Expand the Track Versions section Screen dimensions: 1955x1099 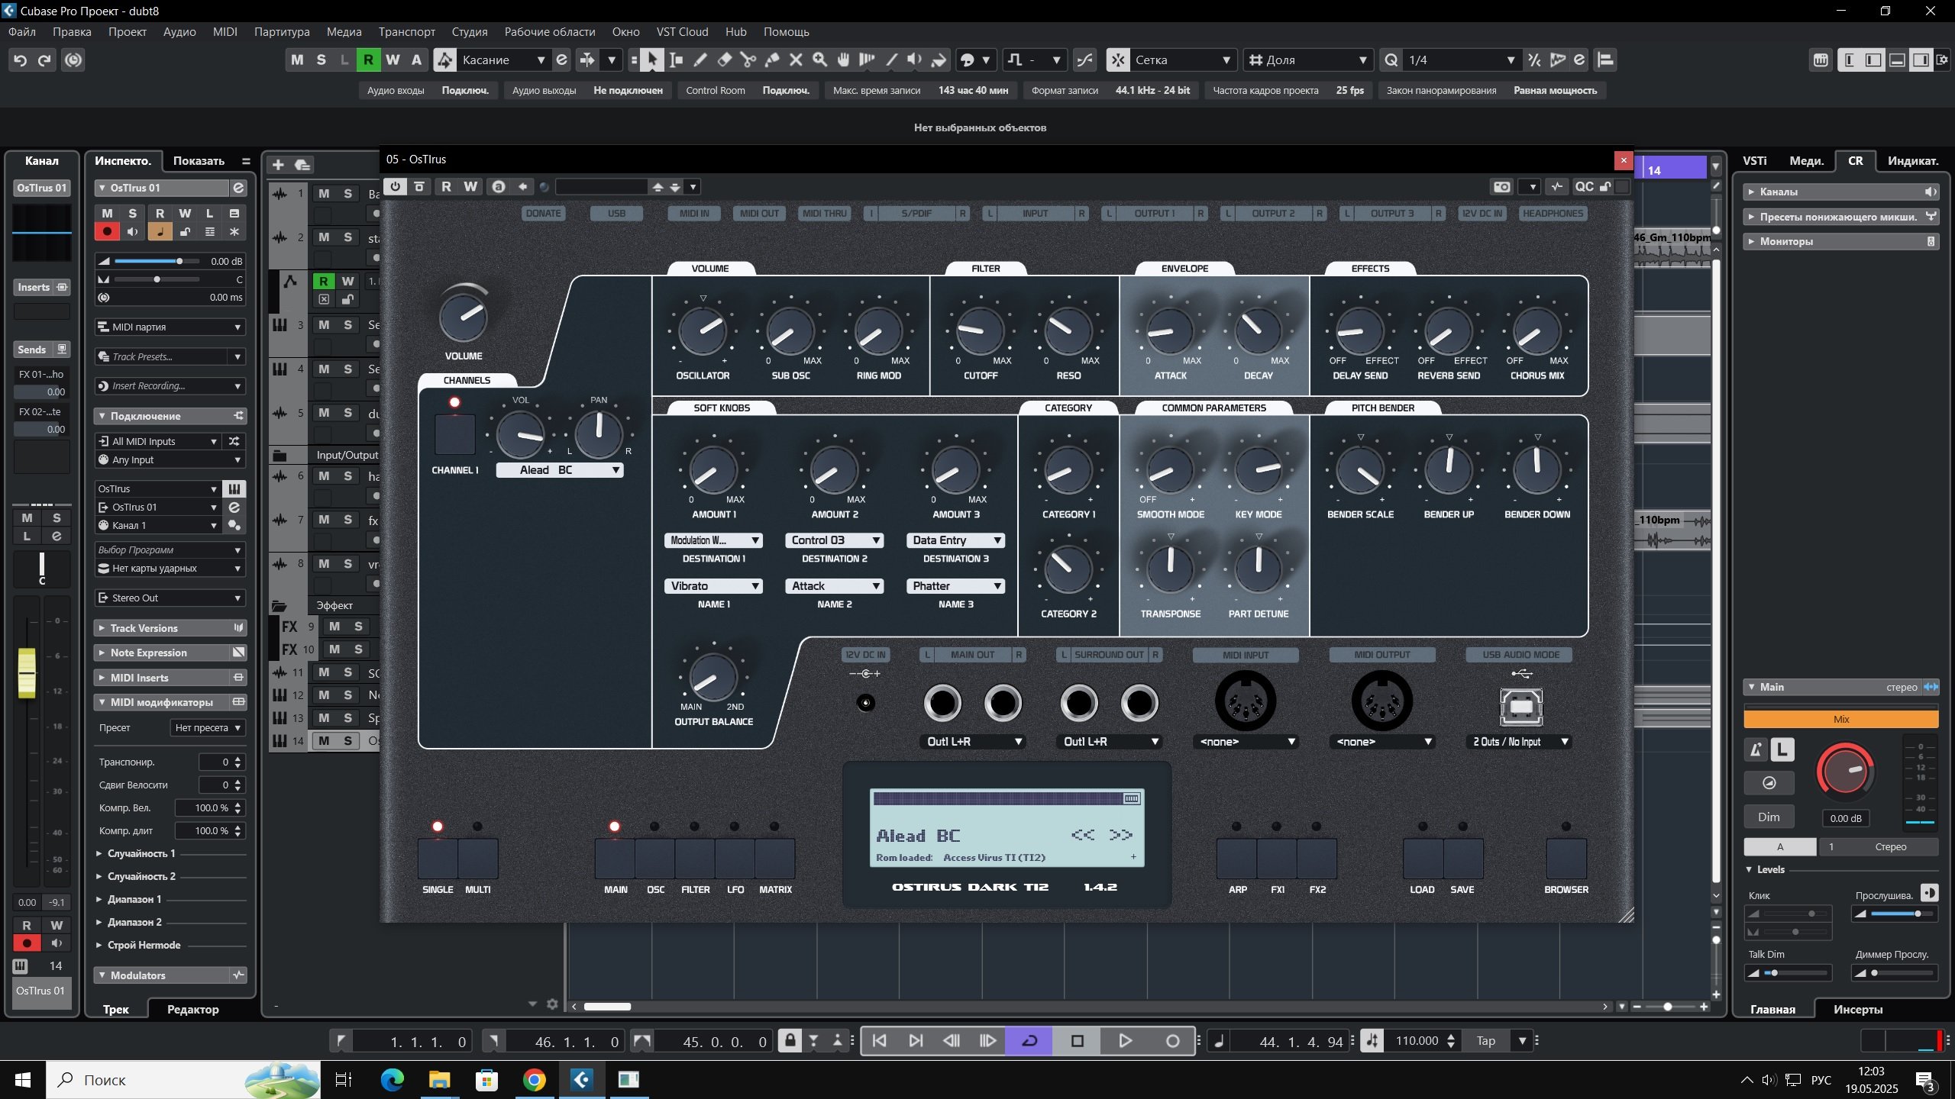tap(144, 628)
